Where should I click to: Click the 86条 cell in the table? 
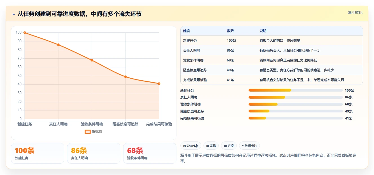coord(231,50)
